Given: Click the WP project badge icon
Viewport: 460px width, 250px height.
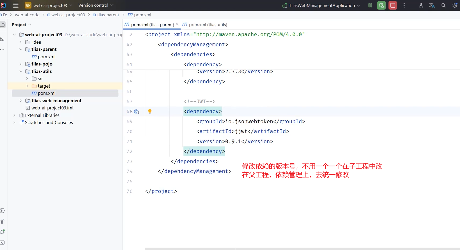Looking at the screenshot, I should [x=28, y=5].
